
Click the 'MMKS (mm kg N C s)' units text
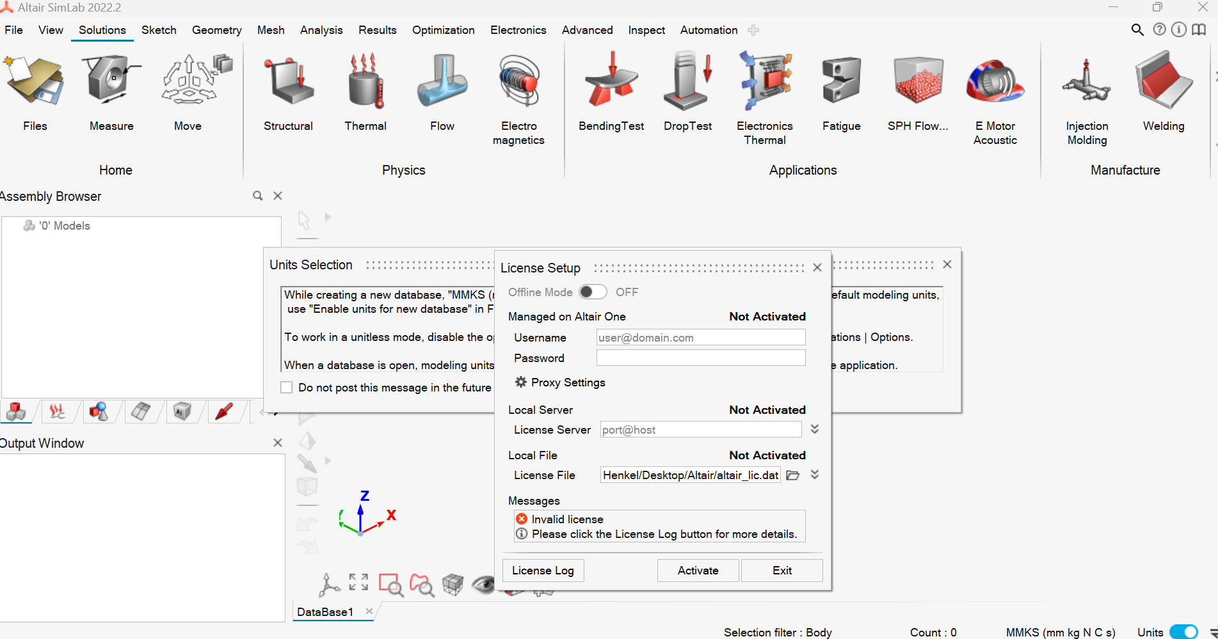1061,632
